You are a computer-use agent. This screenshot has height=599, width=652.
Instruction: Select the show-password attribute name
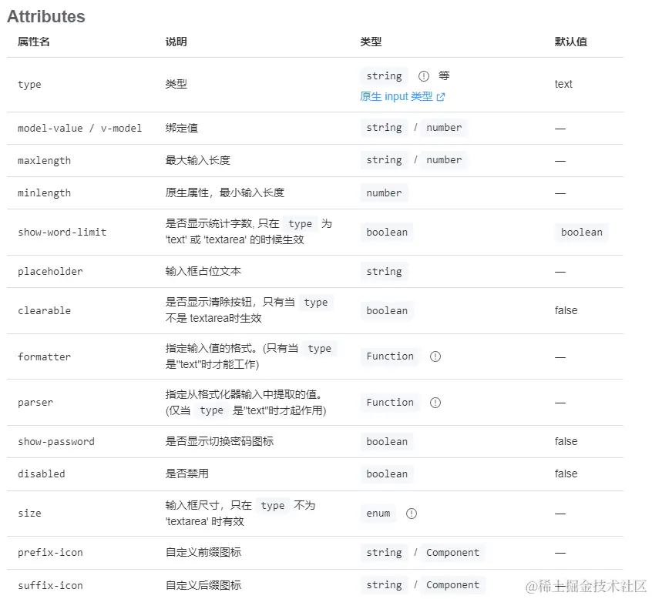tap(55, 442)
